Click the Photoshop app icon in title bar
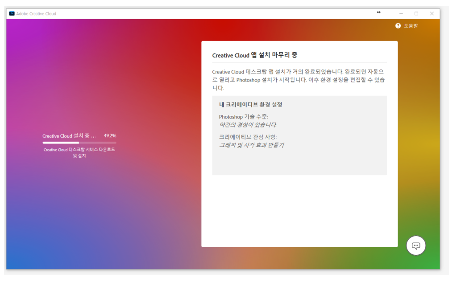The image size is (457, 282). 12,14
